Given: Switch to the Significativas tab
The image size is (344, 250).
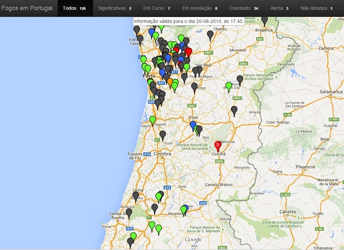Looking at the screenshot, I should tap(115, 8).
